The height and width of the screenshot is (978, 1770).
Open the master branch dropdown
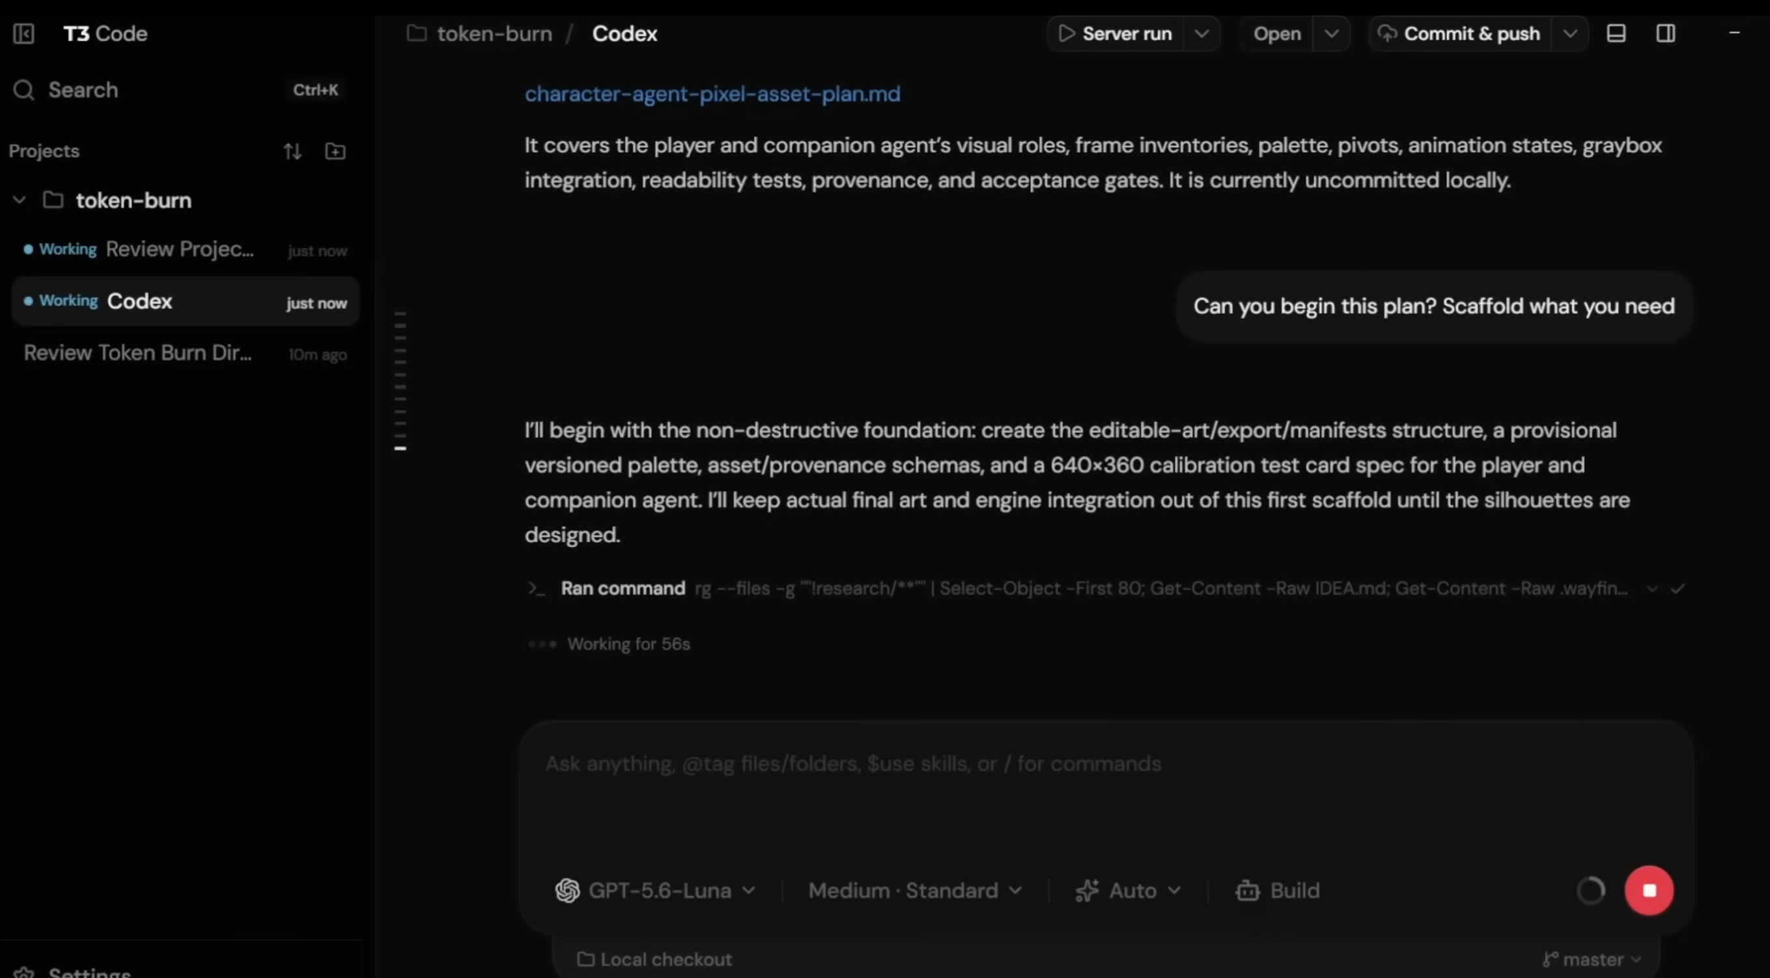coord(1593,960)
